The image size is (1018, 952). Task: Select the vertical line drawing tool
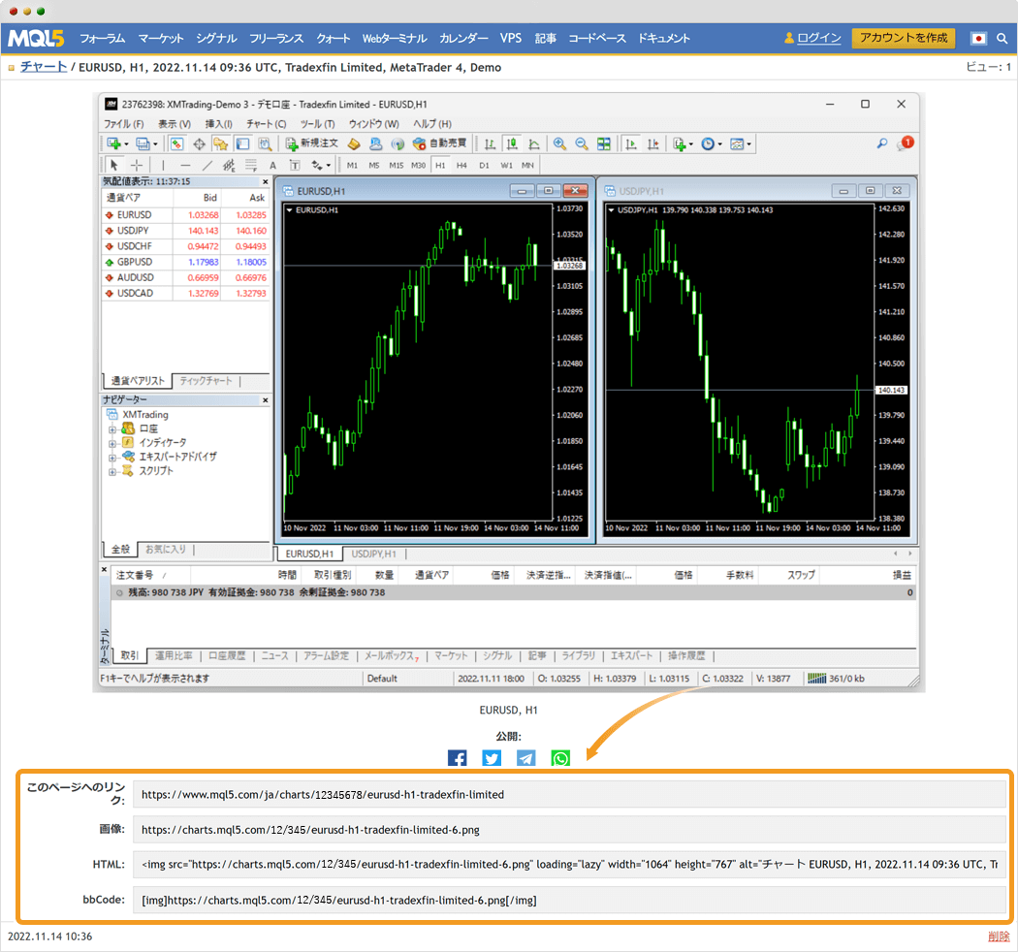[x=163, y=165]
